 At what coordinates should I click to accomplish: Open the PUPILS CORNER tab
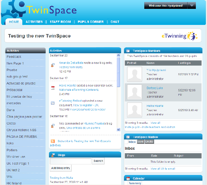90,22
